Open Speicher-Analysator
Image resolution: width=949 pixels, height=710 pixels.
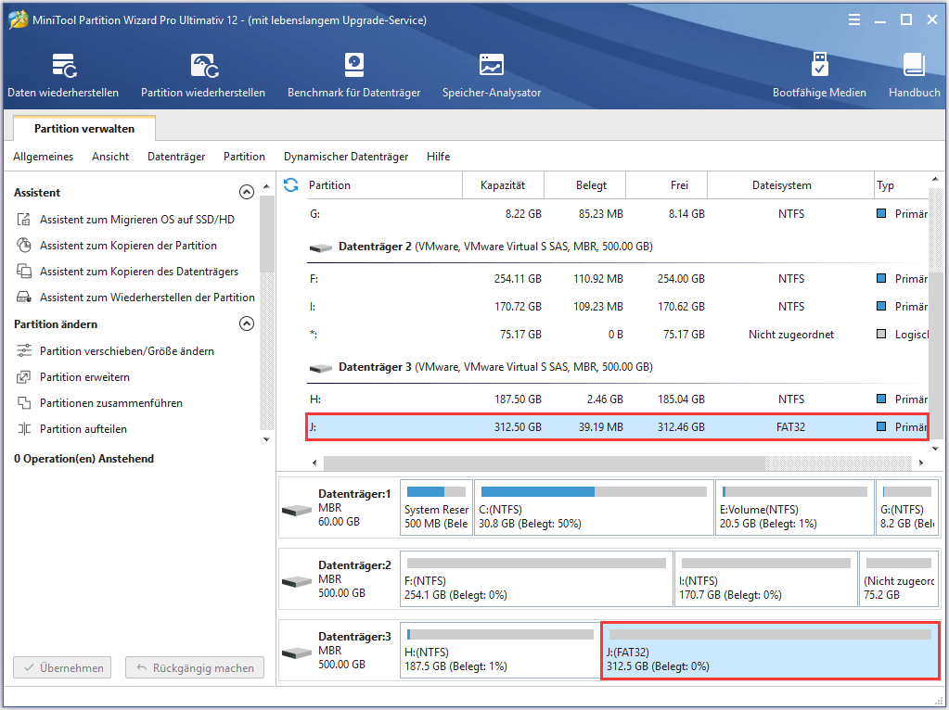click(492, 76)
